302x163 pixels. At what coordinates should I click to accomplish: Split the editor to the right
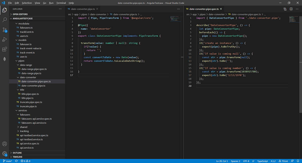tap(291, 9)
